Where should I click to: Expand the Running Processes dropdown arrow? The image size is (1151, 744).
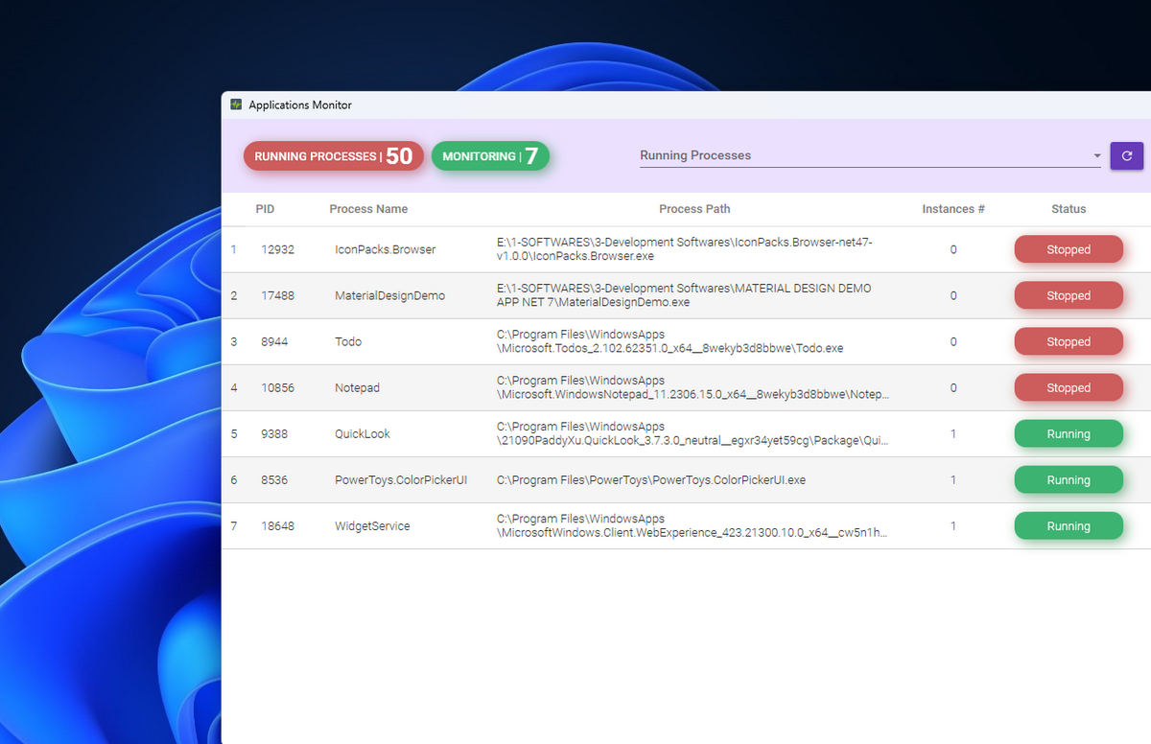click(x=1096, y=156)
